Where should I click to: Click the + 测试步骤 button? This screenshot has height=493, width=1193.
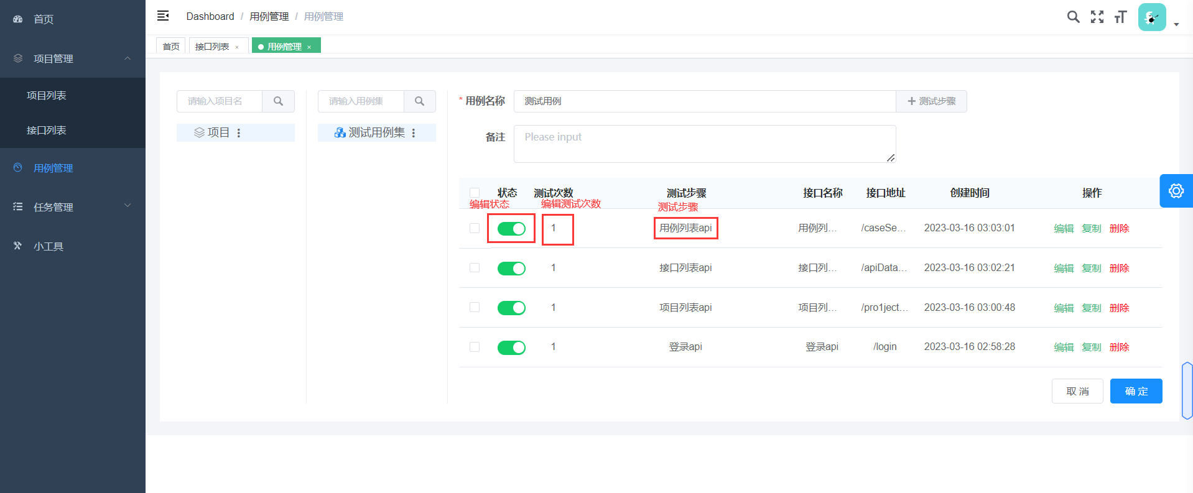tap(931, 101)
